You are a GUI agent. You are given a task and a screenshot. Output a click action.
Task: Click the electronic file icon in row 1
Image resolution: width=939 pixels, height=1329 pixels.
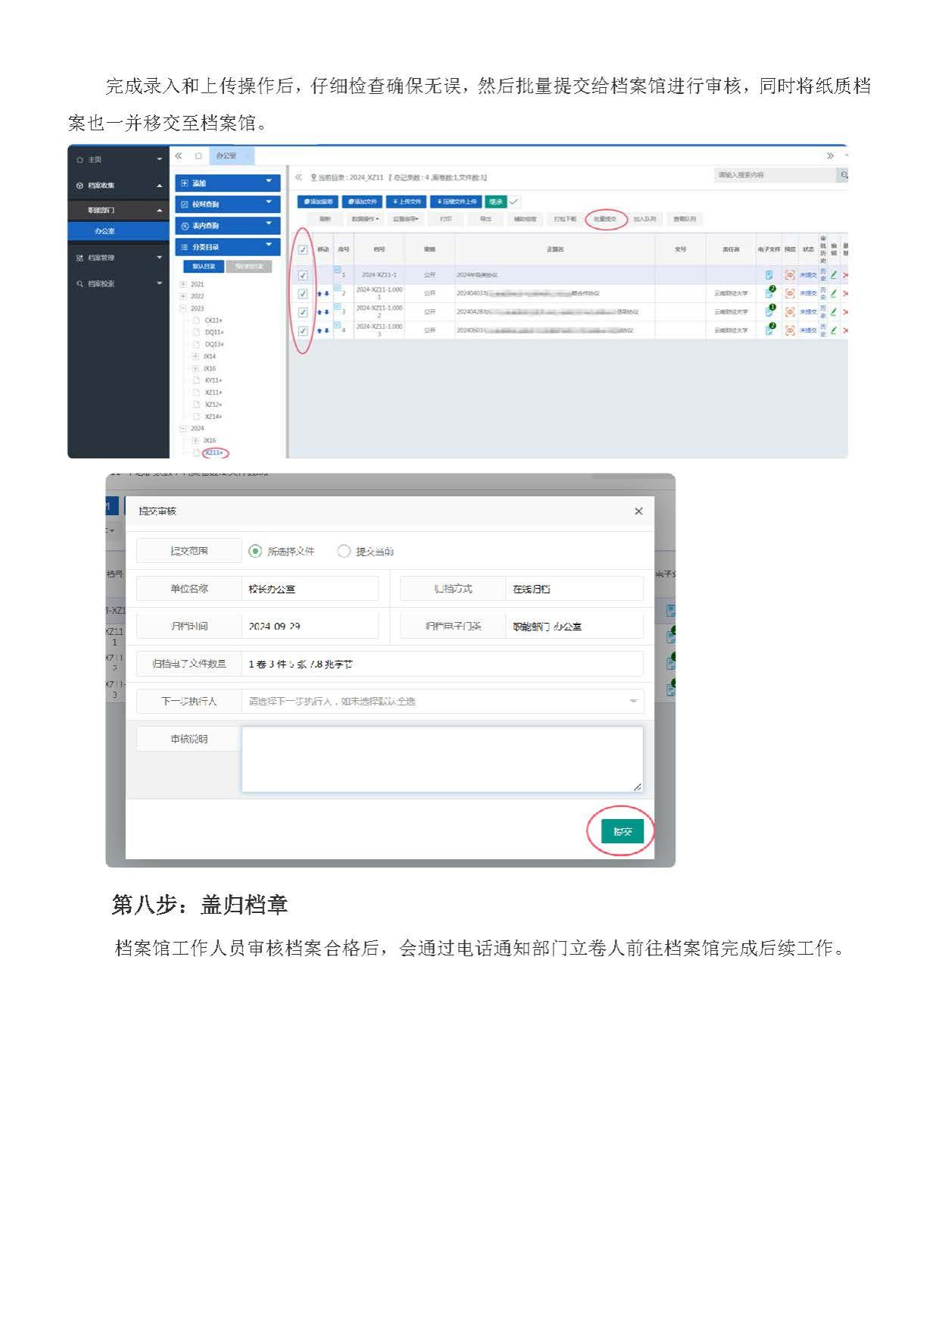(x=769, y=275)
